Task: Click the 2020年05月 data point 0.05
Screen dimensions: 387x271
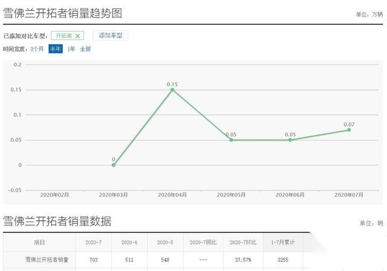Action: click(231, 140)
